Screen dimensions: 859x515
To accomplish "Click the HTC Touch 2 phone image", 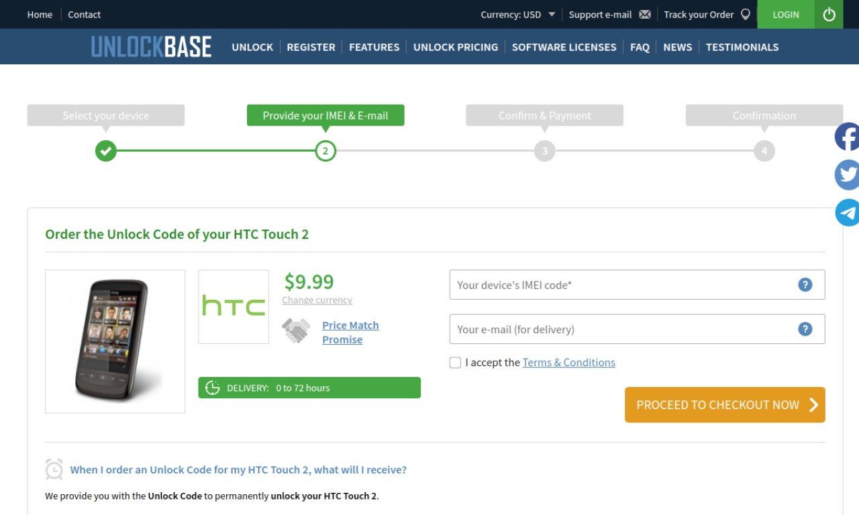I will coord(115,341).
